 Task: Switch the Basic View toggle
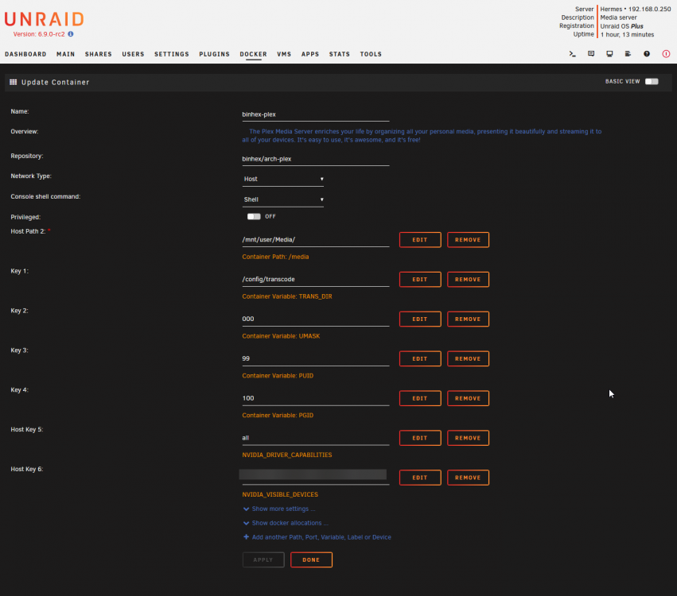pyautogui.click(x=652, y=82)
